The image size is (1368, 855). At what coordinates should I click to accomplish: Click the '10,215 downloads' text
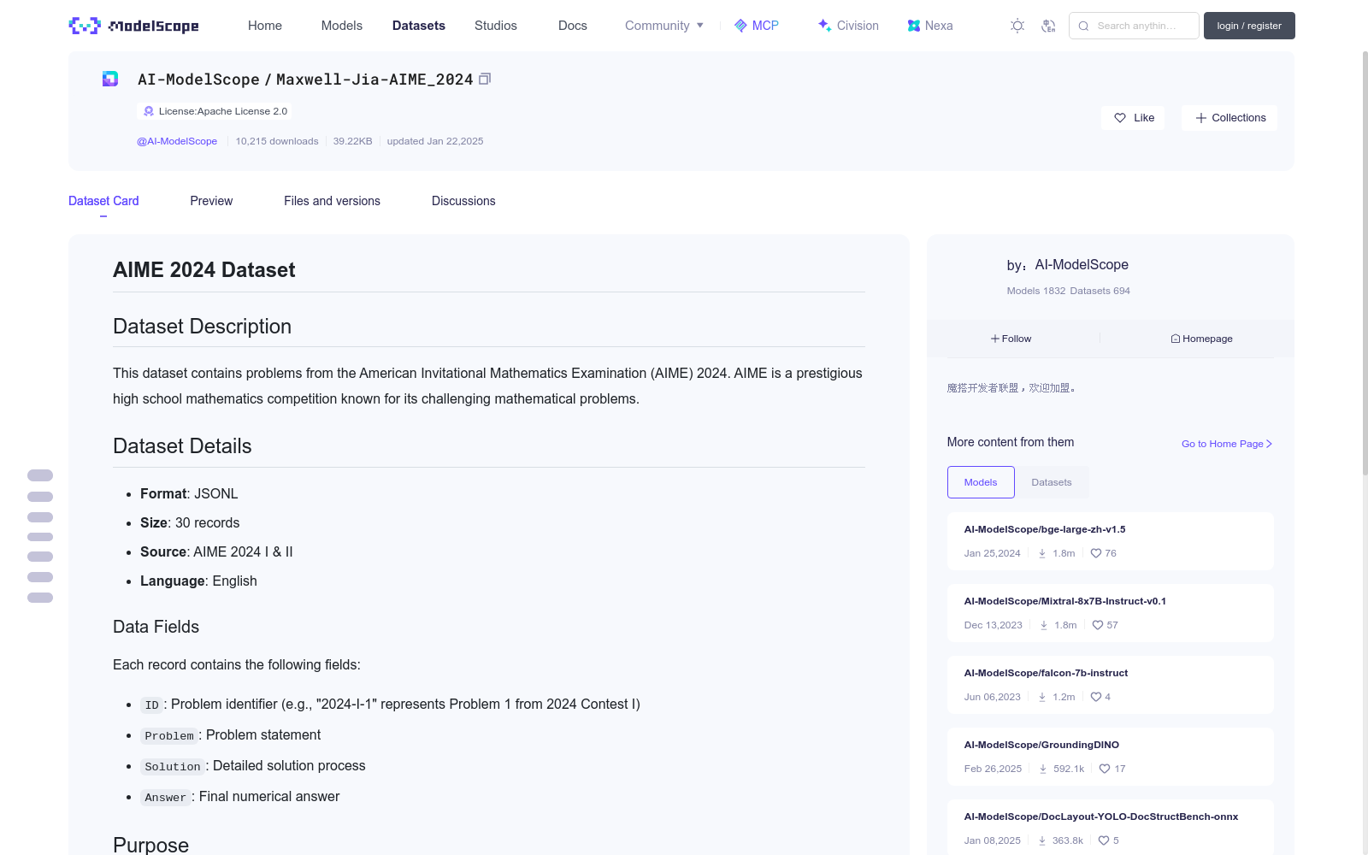pos(277,141)
